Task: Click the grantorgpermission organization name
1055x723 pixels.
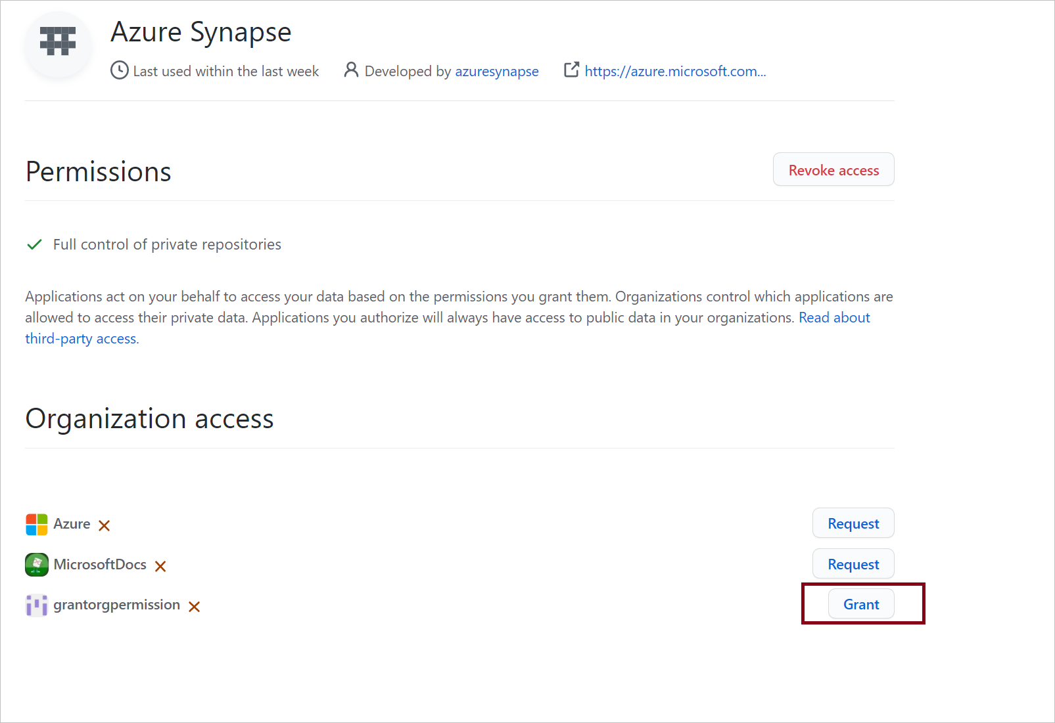Action: [x=116, y=605]
